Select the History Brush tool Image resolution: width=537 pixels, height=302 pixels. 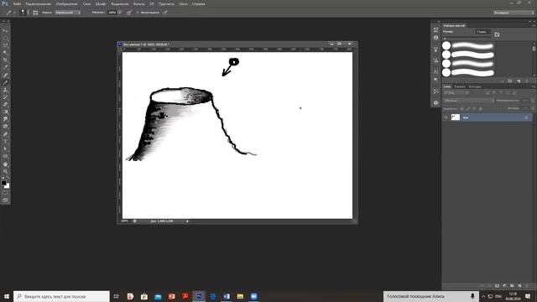pyautogui.click(x=5, y=97)
